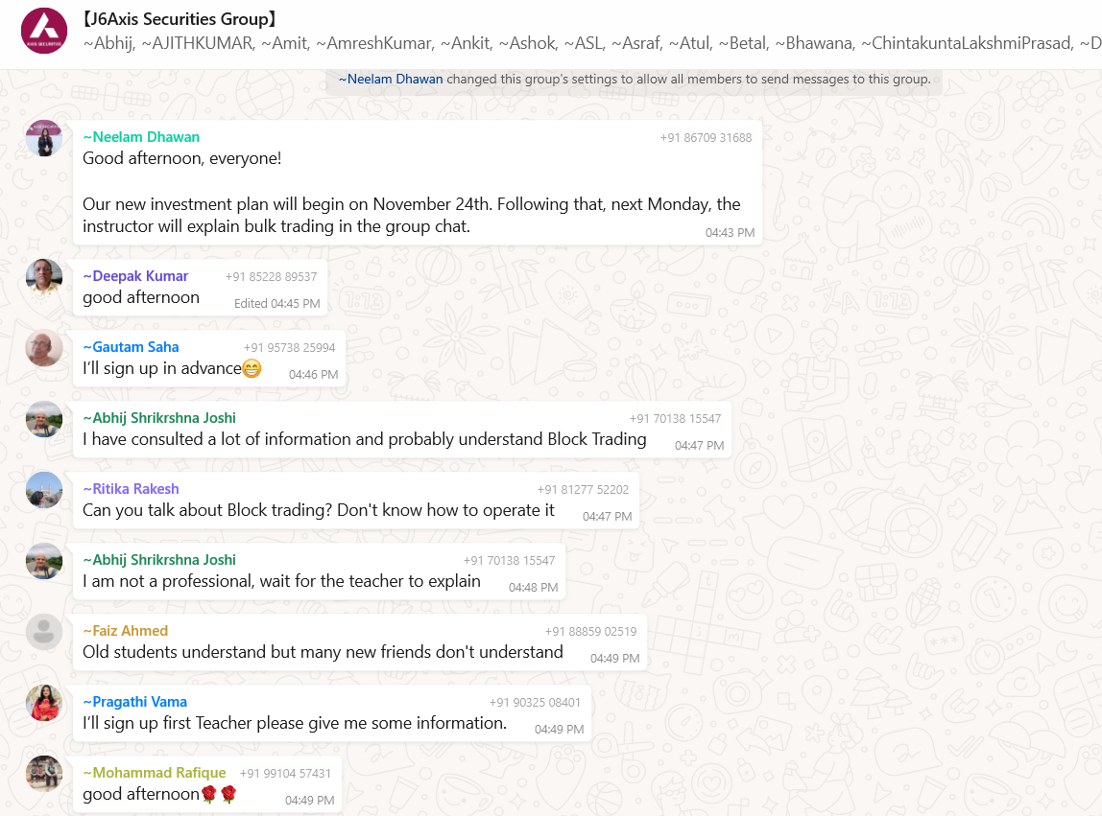Click avatar beside 'I am not a professional' message
This screenshot has height=816, width=1102.
44,561
